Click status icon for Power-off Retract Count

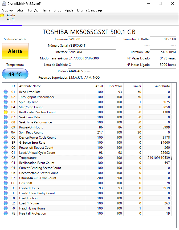click(x=6, y=148)
